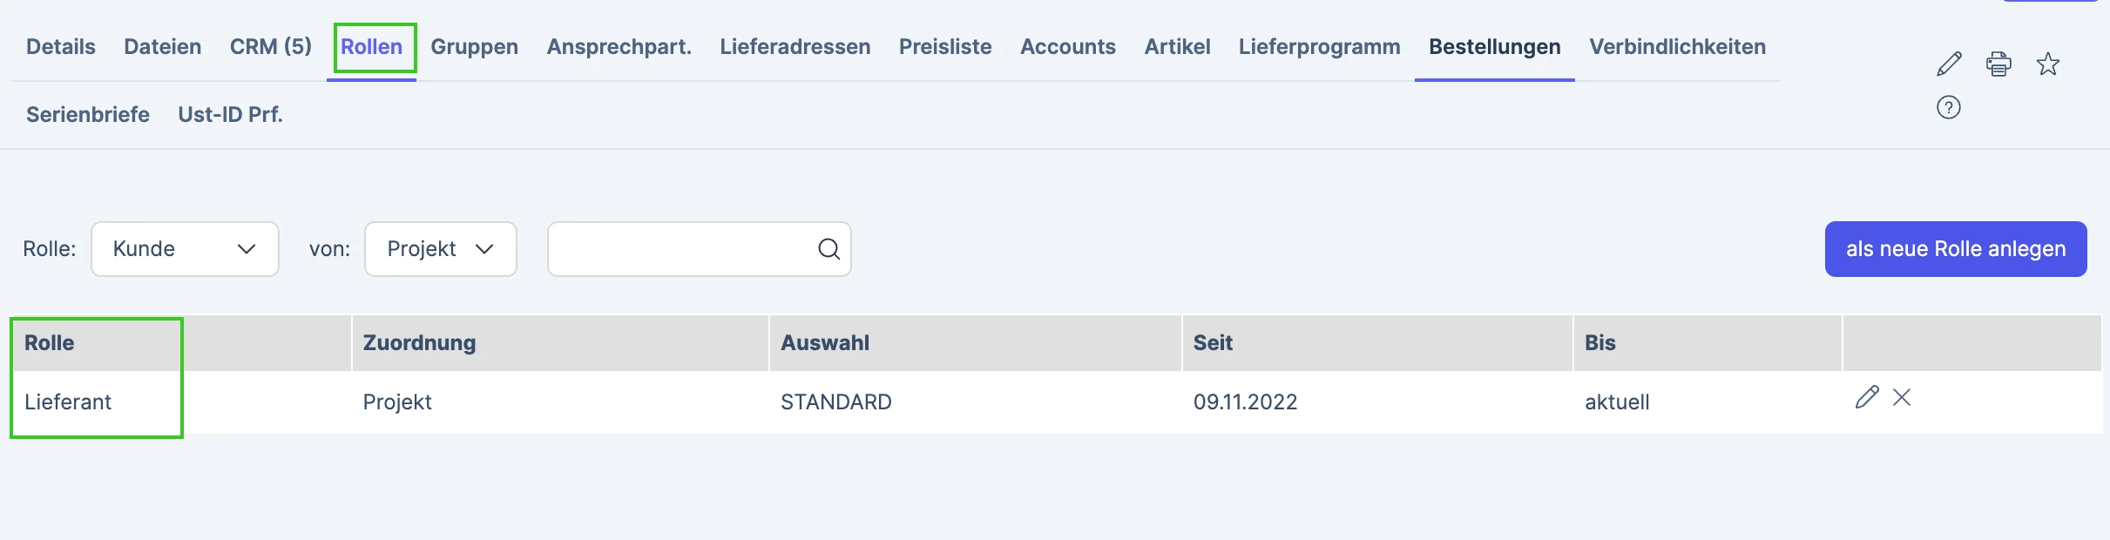The image size is (2110, 540).
Task: Mark as favorite with star icon
Action: coord(2048,64)
